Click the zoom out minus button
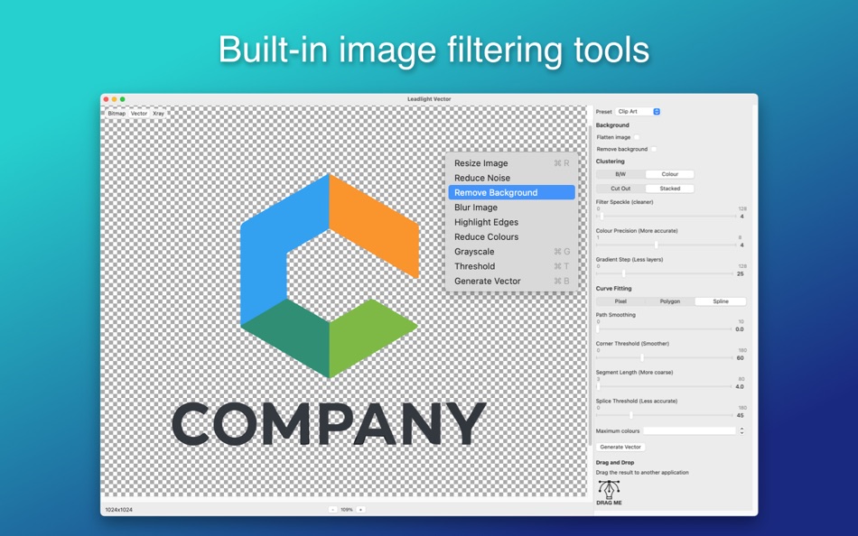 pyautogui.click(x=333, y=508)
